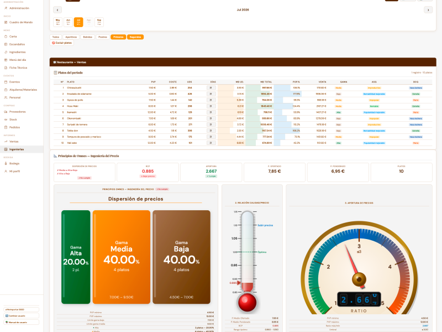This screenshot has width=442, height=332.
Task: Click the Carta icon in the sidebar
Action: pyautogui.click(x=6, y=37)
